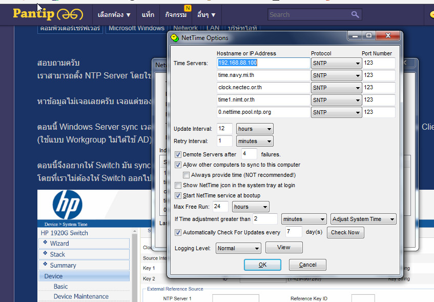434x302 pixels.
Task: Open Device Maintenance menu entry
Action: coord(81,296)
